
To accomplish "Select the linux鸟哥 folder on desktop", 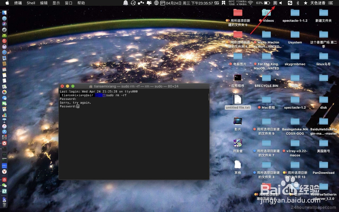I will click(x=323, y=59).
